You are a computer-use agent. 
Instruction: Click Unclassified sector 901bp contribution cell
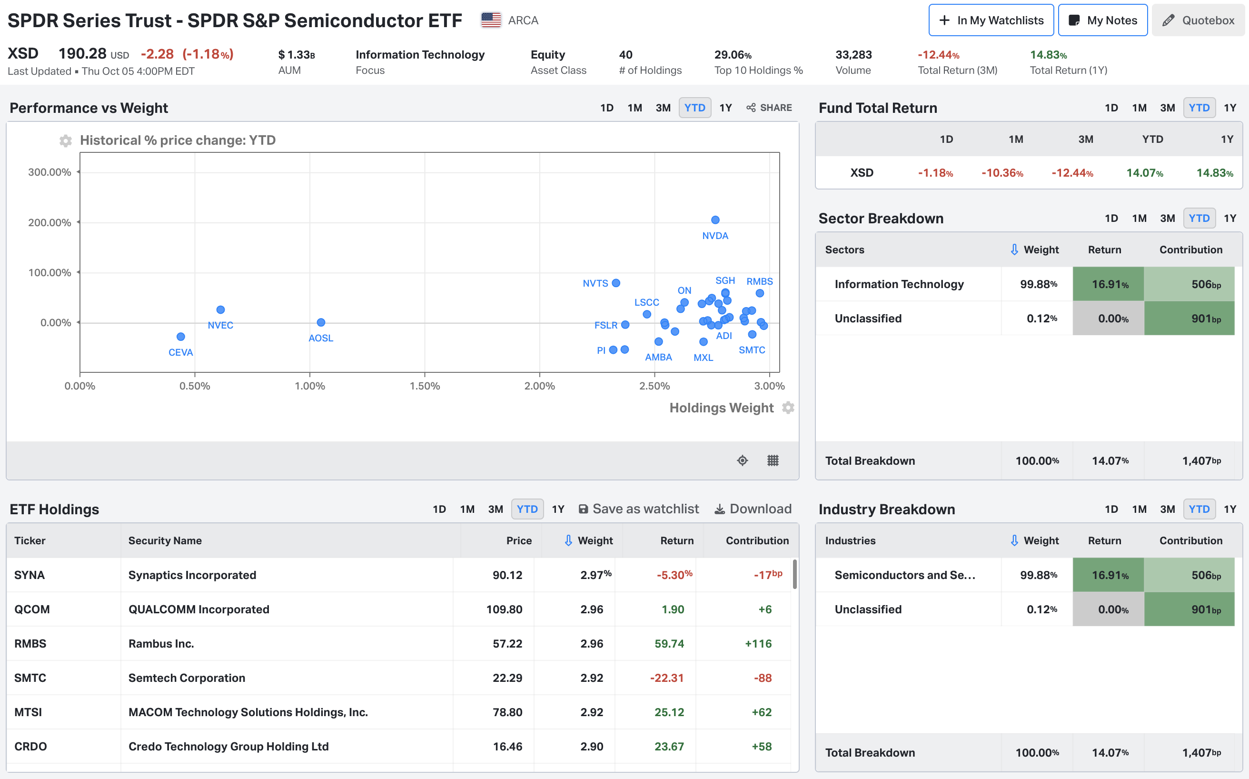pos(1189,319)
